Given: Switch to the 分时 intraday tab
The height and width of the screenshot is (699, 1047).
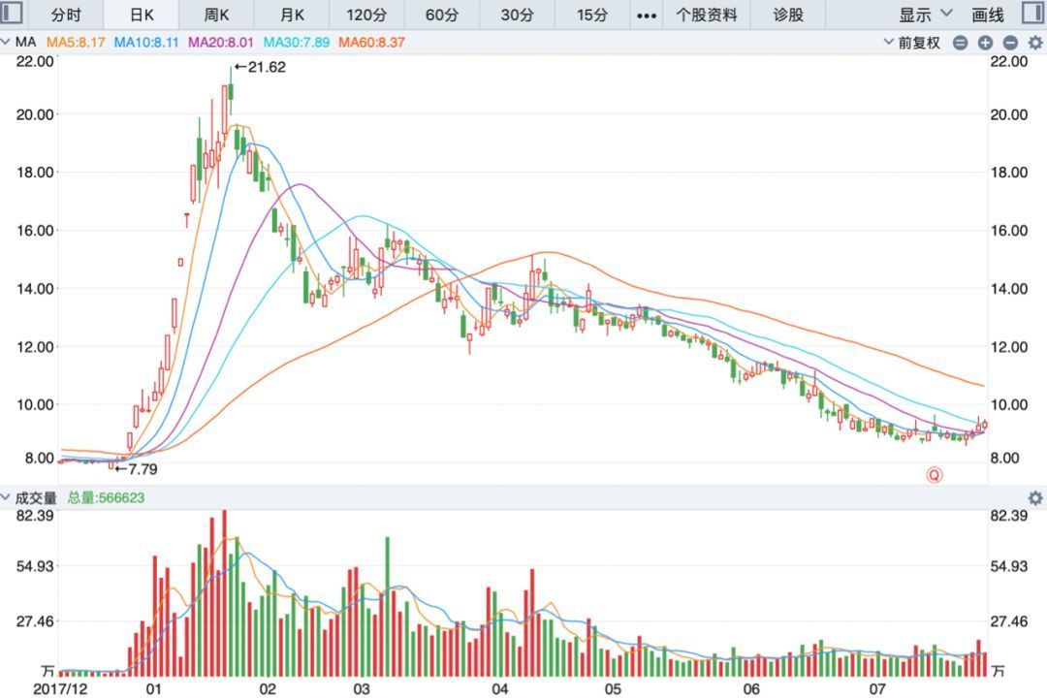Looking at the screenshot, I should 66,15.
